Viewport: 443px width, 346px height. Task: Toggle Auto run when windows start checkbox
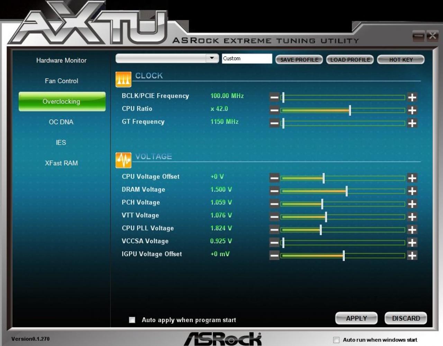pos(336,340)
